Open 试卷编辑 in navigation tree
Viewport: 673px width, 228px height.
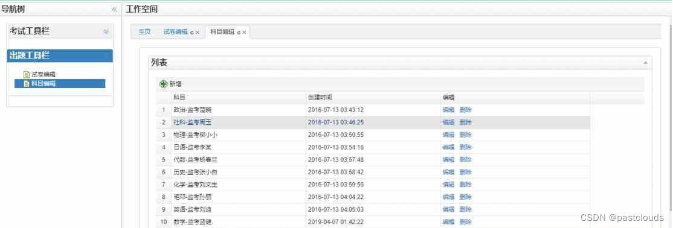pyautogui.click(x=43, y=74)
